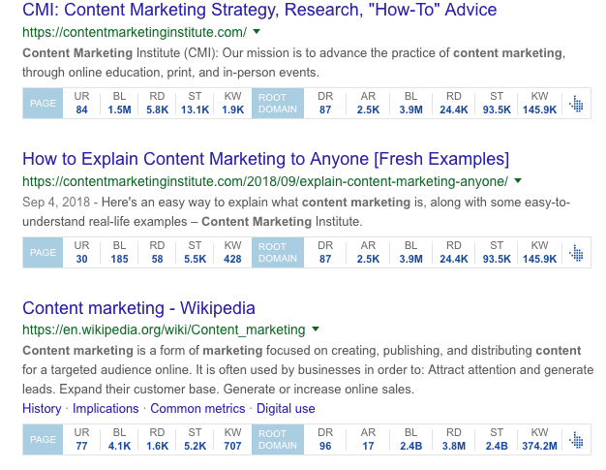Click the DR 96 value for Wikipedia
Viewport: 606px width, 470px height.
coord(325,446)
